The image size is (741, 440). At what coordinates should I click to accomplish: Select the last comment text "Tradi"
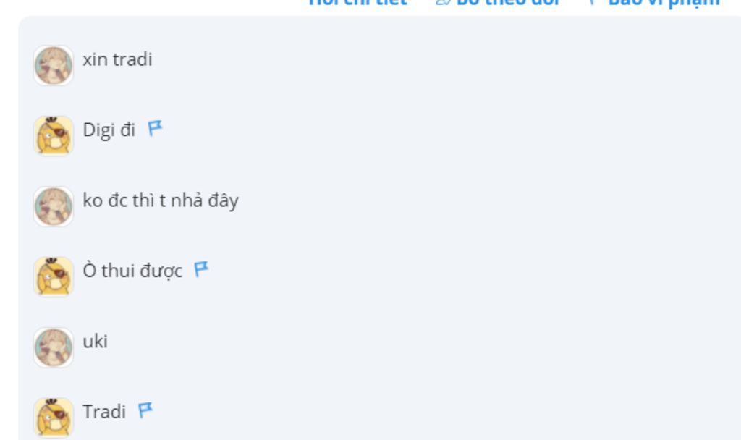coord(104,412)
